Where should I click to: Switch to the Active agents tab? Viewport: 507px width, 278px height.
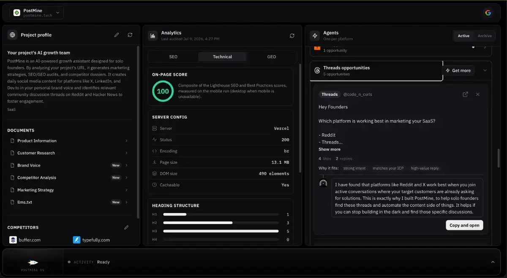tap(463, 36)
